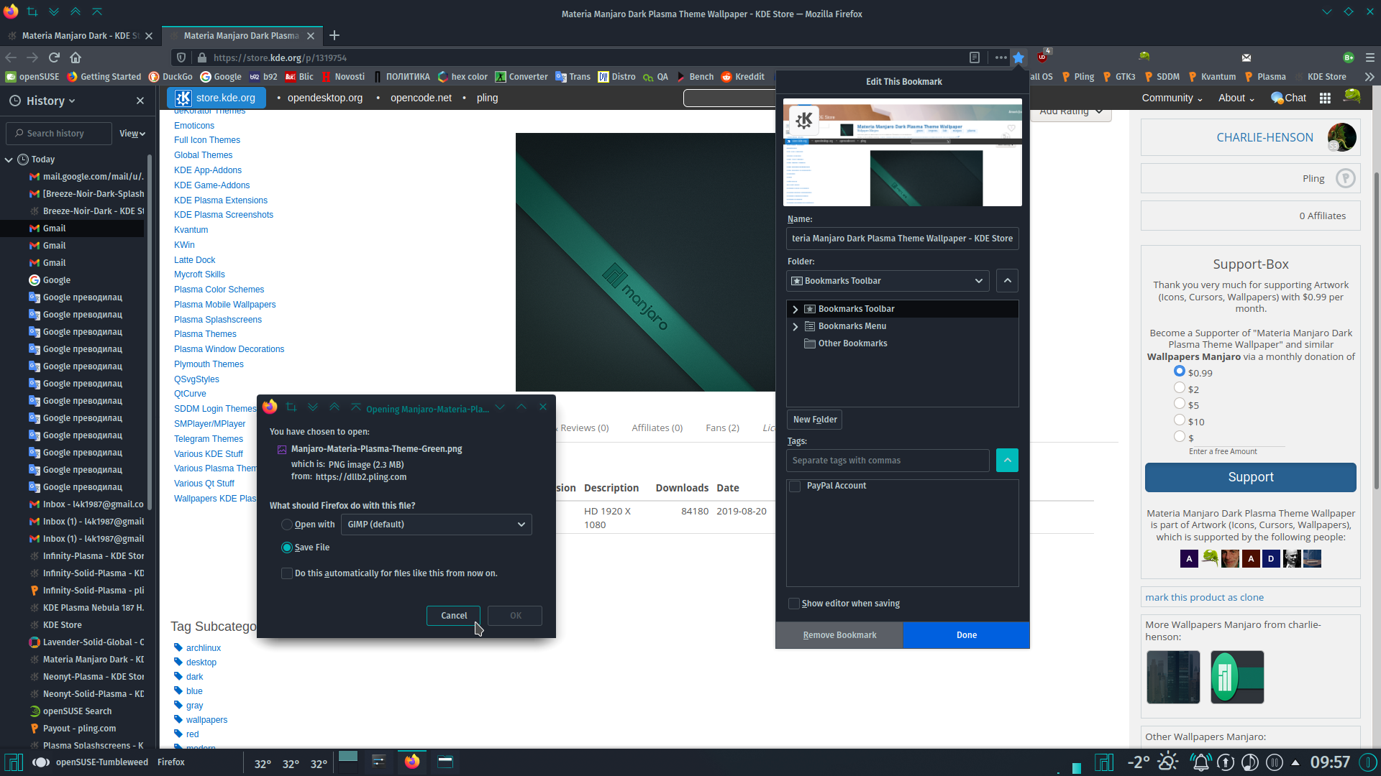The width and height of the screenshot is (1381, 776).
Task: Open the About menu dropdown
Action: 1236,98
